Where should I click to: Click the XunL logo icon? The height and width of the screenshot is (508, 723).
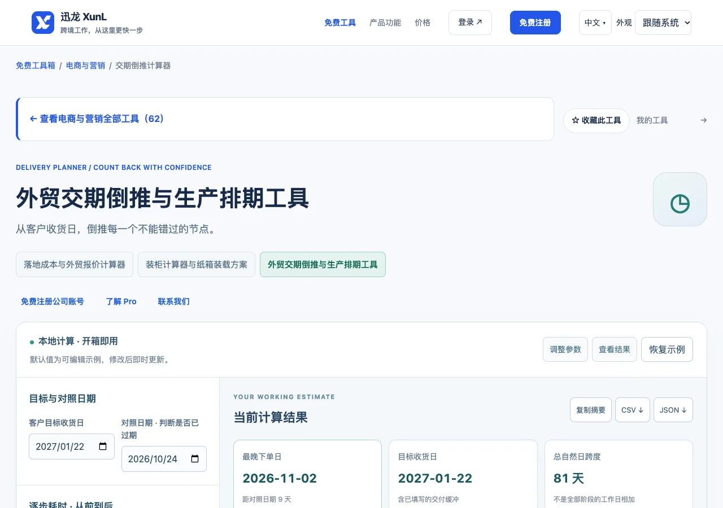[43, 23]
